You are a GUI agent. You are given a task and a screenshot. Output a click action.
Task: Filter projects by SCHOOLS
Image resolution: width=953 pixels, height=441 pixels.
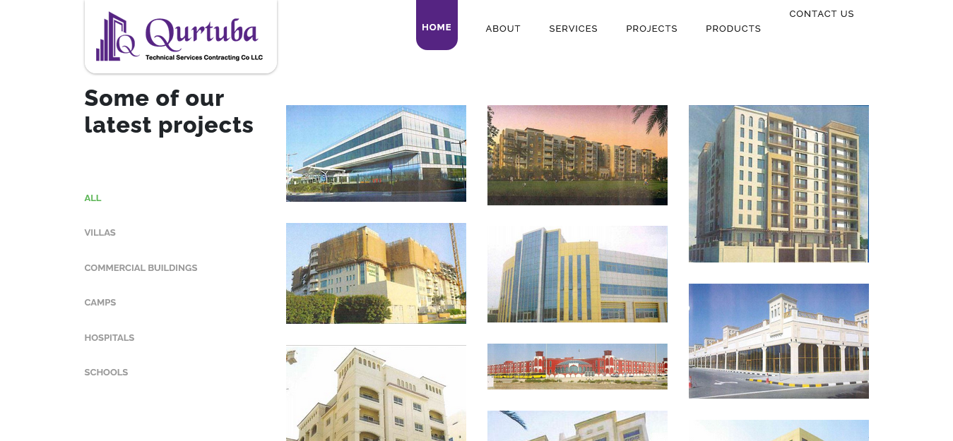pyautogui.click(x=106, y=373)
